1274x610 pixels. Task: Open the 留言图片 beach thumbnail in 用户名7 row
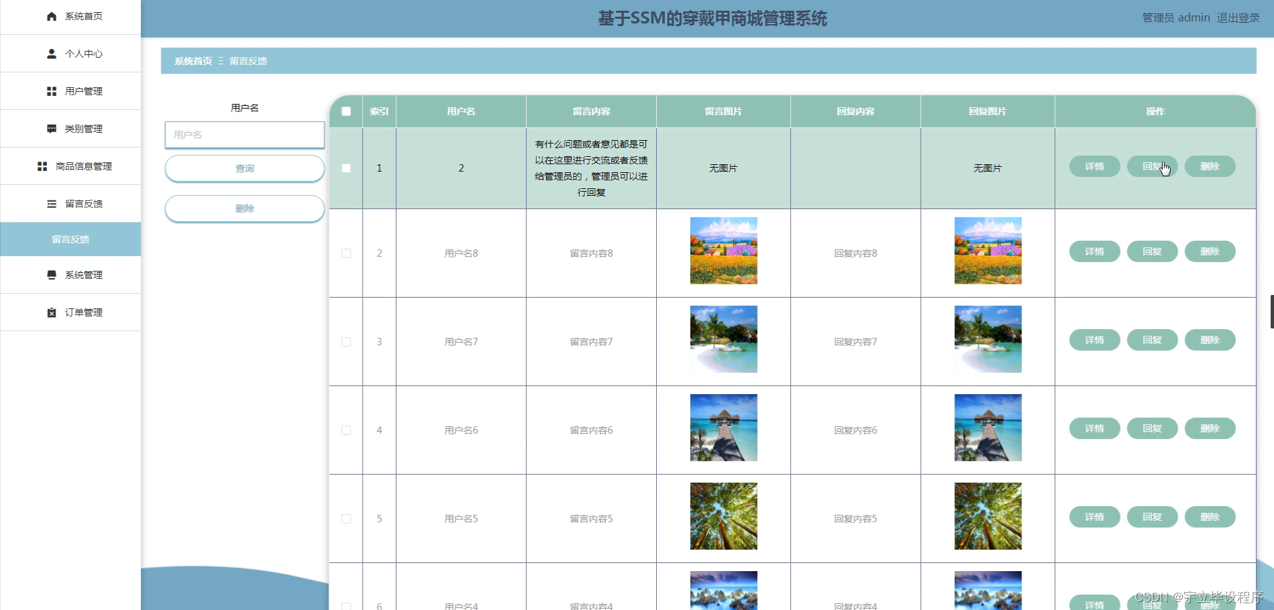(724, 339)
